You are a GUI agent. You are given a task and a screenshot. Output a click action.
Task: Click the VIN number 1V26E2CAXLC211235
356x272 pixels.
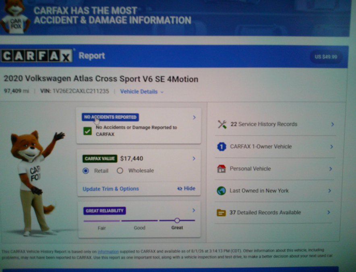(x=81, y=91)
